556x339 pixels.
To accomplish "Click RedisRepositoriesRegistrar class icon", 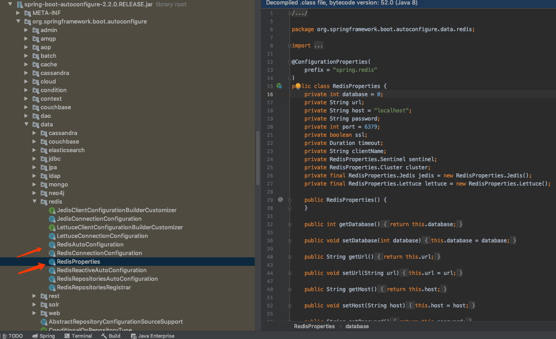I will (x=52, y=288).
